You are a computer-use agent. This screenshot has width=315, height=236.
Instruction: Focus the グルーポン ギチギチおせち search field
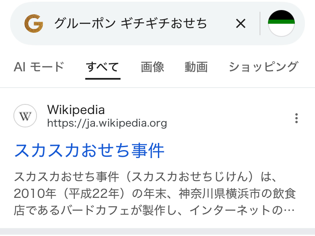(x=130, y=24)
